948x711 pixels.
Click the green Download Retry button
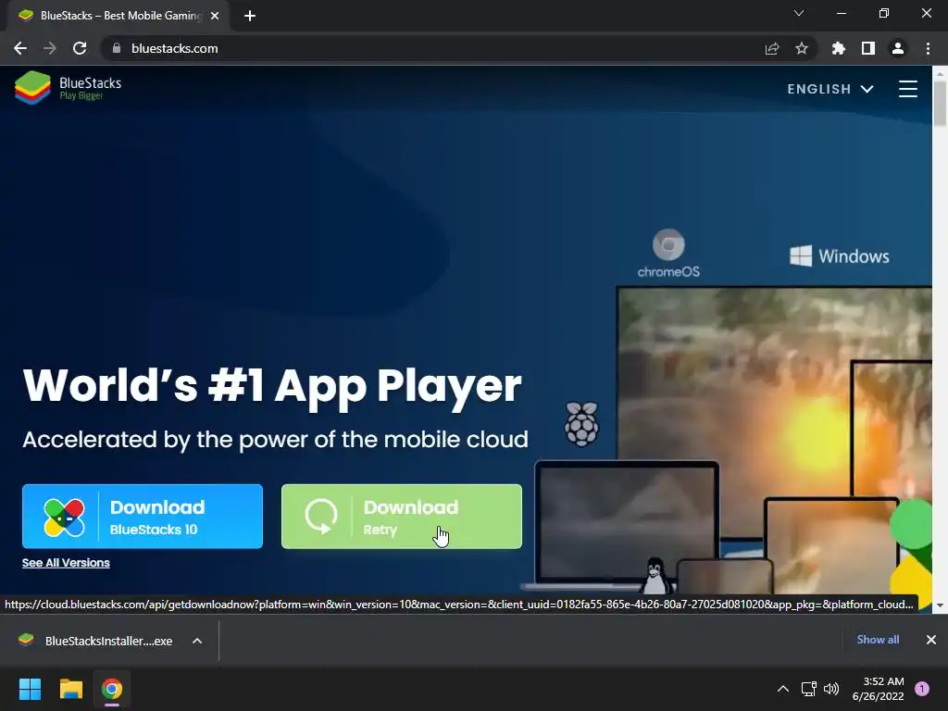(402, 517)
